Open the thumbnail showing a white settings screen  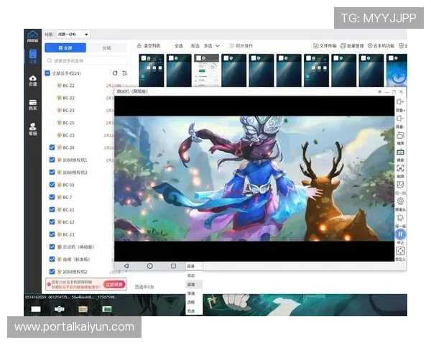coord(206,70)
